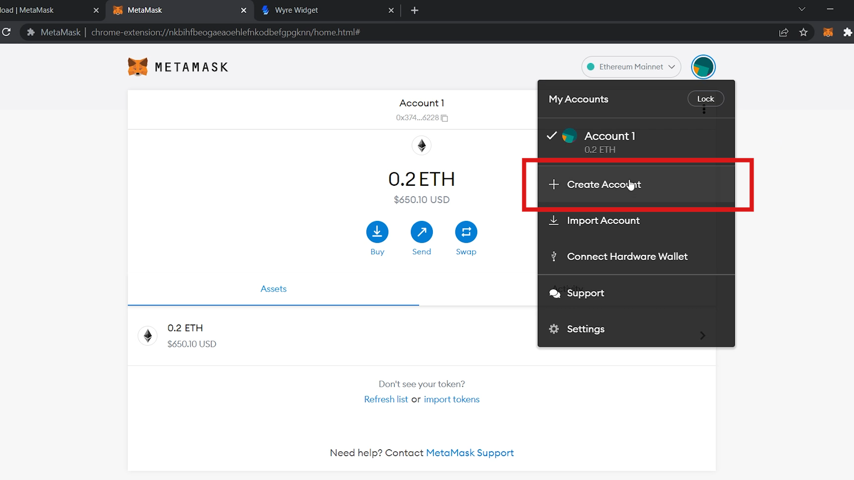This screenshot has width=854, height=480.
Task: Open the Ethereum Mainnet network dropdown
Action: 631,67
